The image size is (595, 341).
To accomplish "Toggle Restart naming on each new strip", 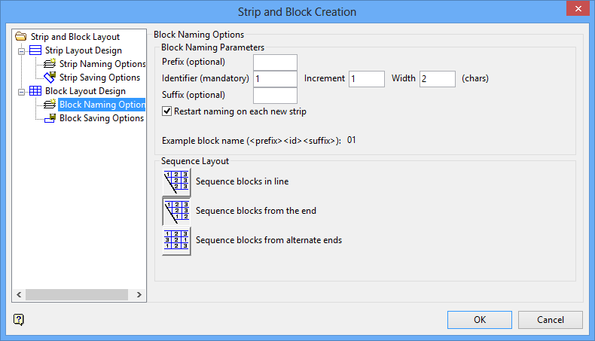I will tap(167, 111).
